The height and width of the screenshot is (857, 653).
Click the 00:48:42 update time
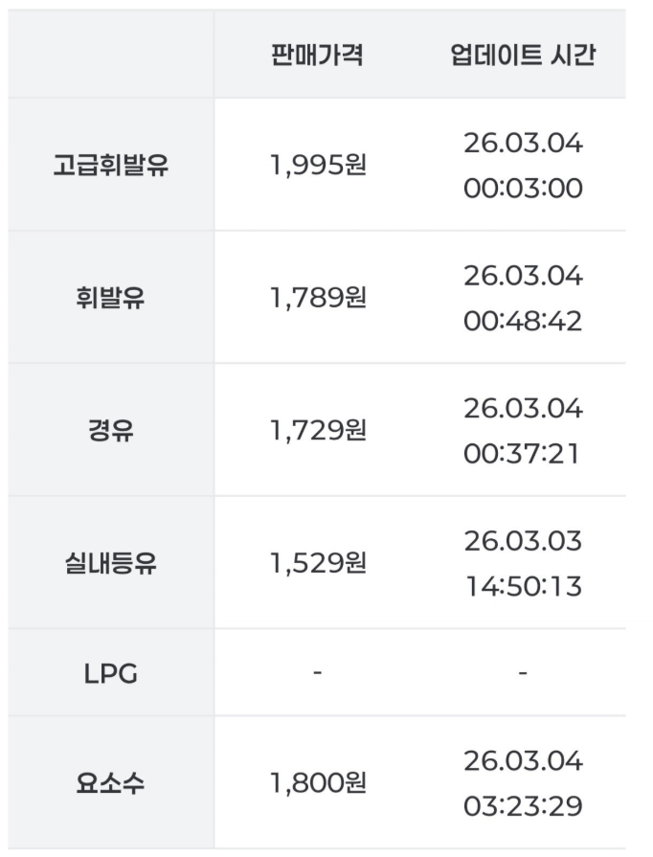pos(523,320)
